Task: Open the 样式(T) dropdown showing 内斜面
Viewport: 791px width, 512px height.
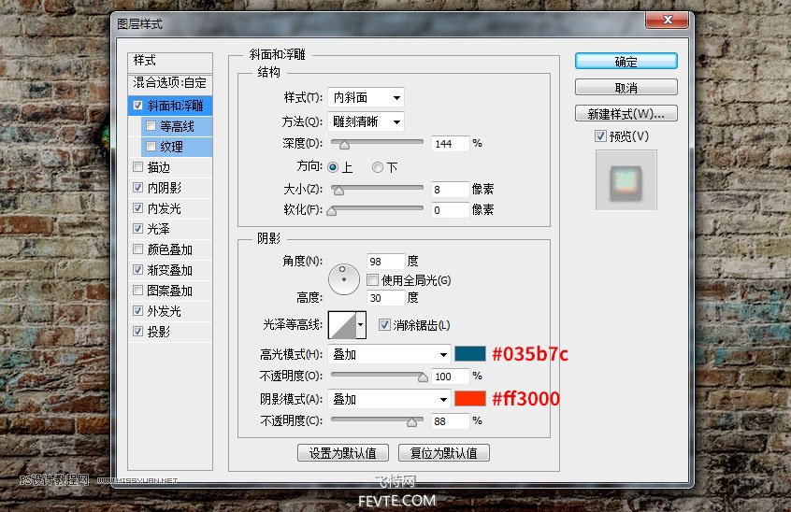Action: [366, 97]
